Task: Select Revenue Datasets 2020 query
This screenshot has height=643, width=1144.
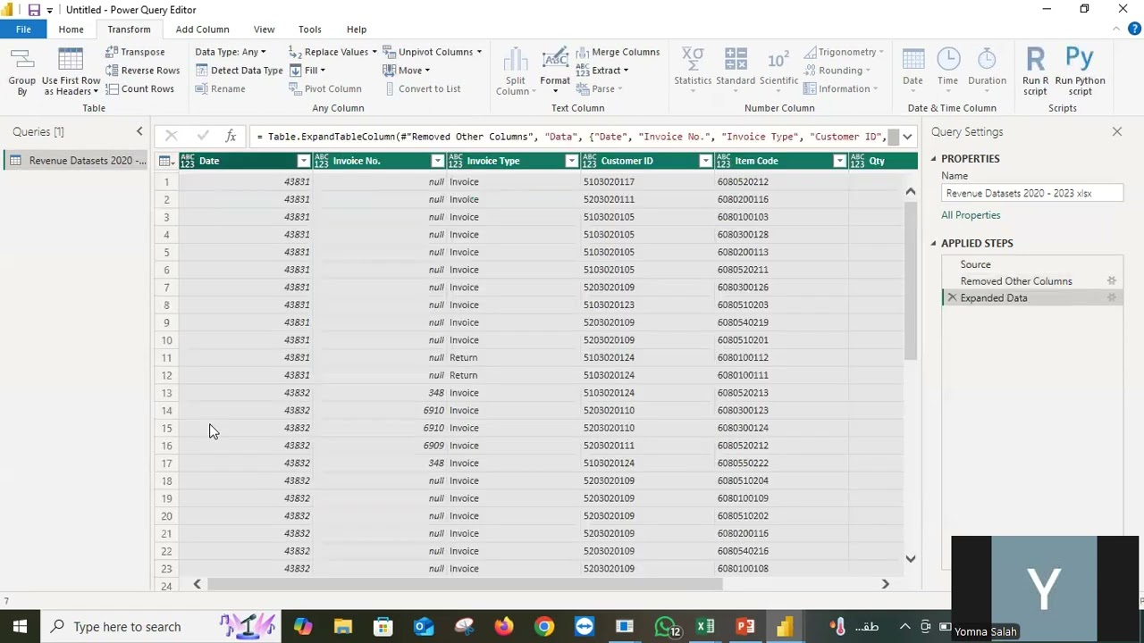Action: point(76,161)
